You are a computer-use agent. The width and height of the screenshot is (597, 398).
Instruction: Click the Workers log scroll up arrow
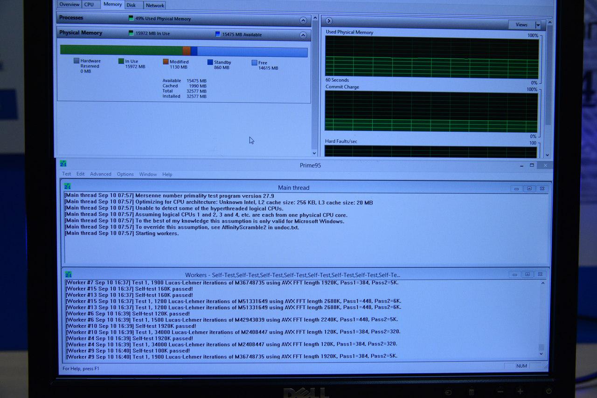point(542,283)
